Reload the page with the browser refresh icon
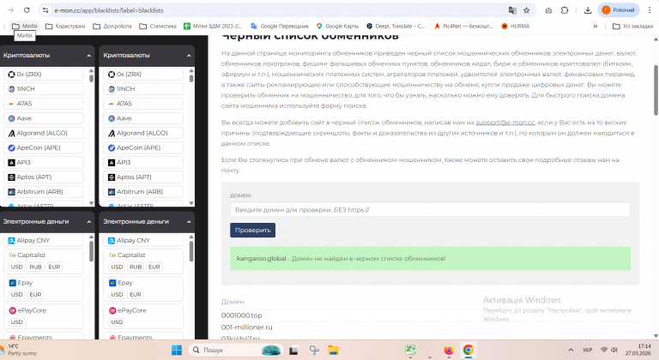The height and width of the screenshot is (360, 659). [27, 10]
